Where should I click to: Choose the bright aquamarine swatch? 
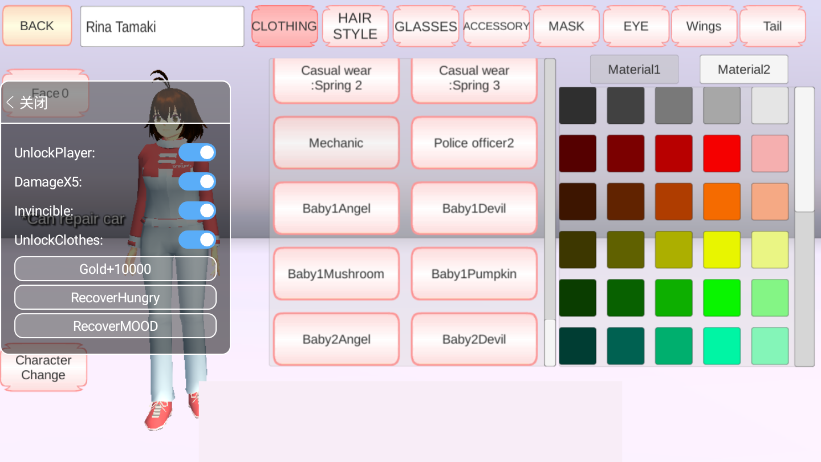point(722,346)
